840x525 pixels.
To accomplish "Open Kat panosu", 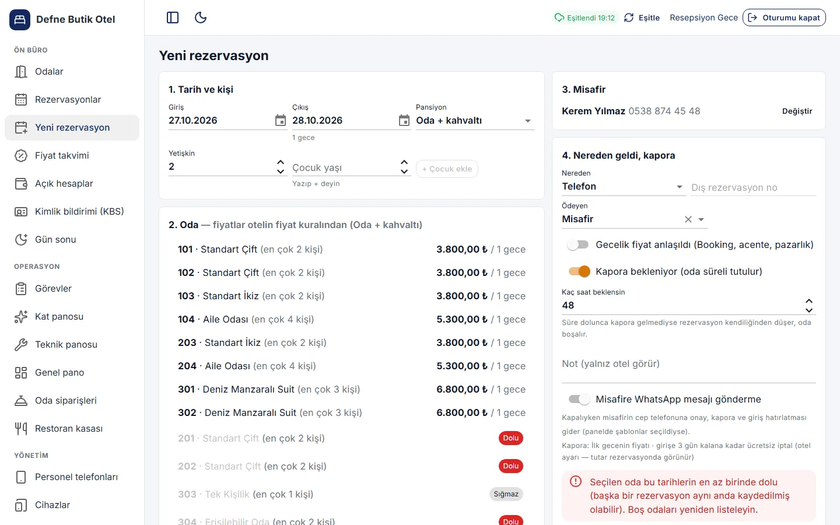I will coord(72,317).
